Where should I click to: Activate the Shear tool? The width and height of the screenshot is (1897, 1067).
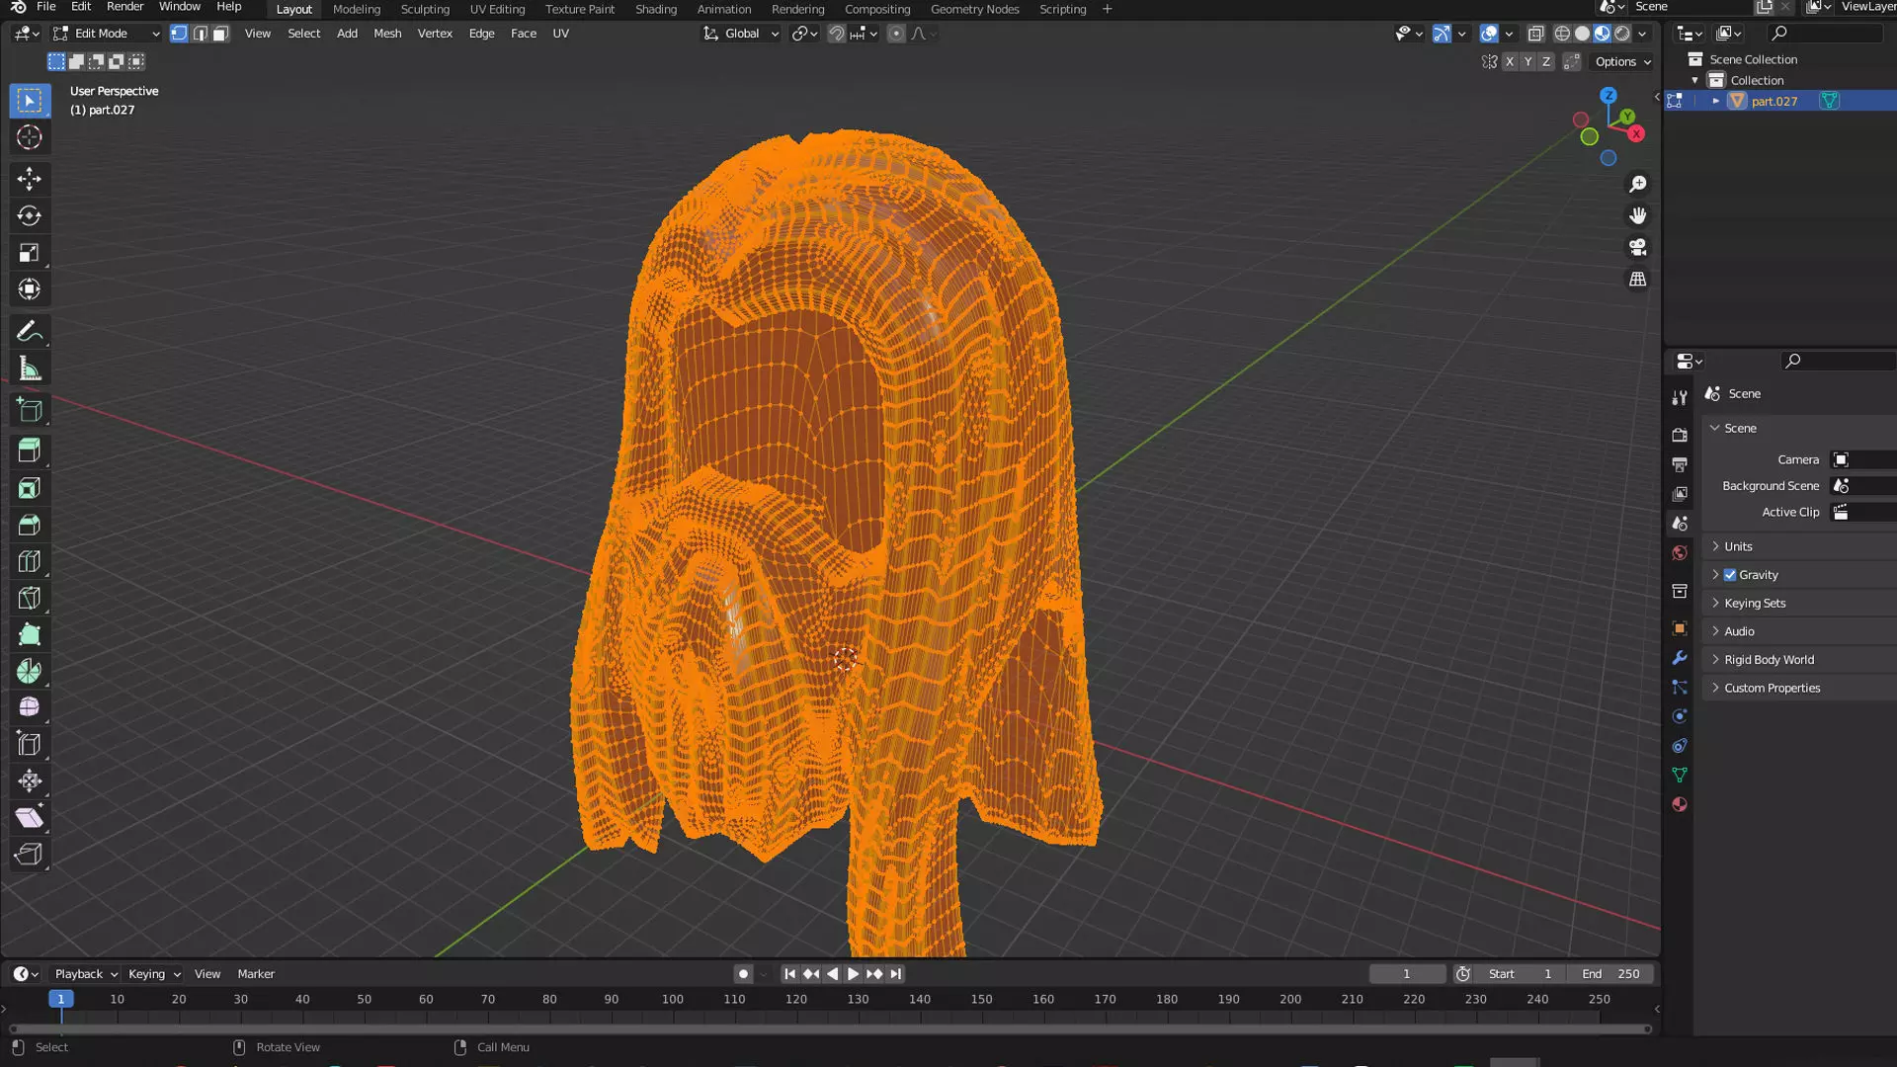(30, 817)
